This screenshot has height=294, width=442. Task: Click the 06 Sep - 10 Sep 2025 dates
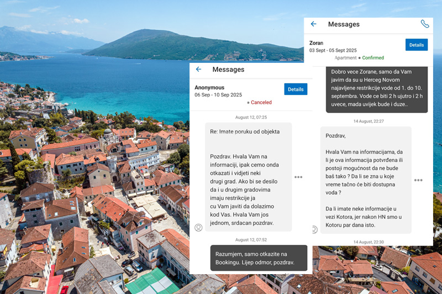[x=218, y=95]
